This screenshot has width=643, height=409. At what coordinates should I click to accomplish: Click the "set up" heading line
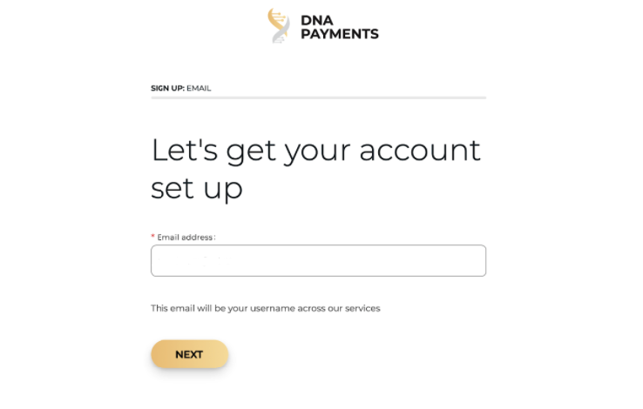pyautogui.click(x=197, y=189)
